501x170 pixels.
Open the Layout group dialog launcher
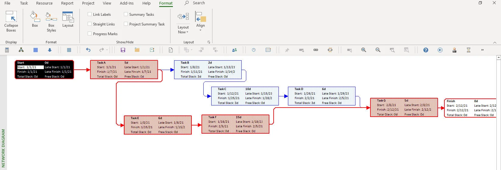tap(209, 42)
